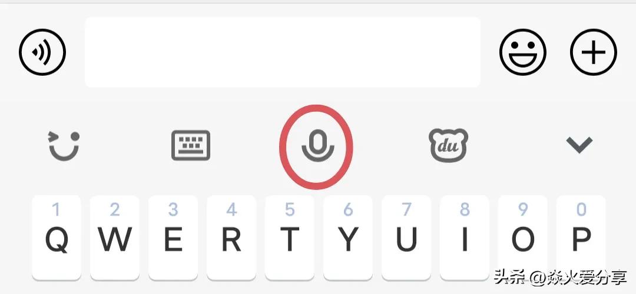Tap the P key
The width and height of the screenshot is (636, 294).
pos(581,238)
